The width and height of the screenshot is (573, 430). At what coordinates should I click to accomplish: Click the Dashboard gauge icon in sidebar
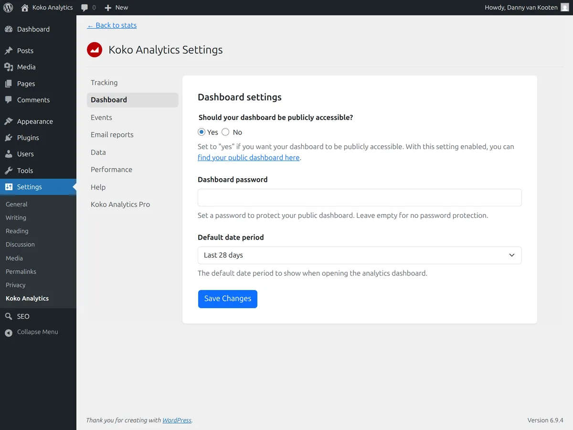point(9,29)
